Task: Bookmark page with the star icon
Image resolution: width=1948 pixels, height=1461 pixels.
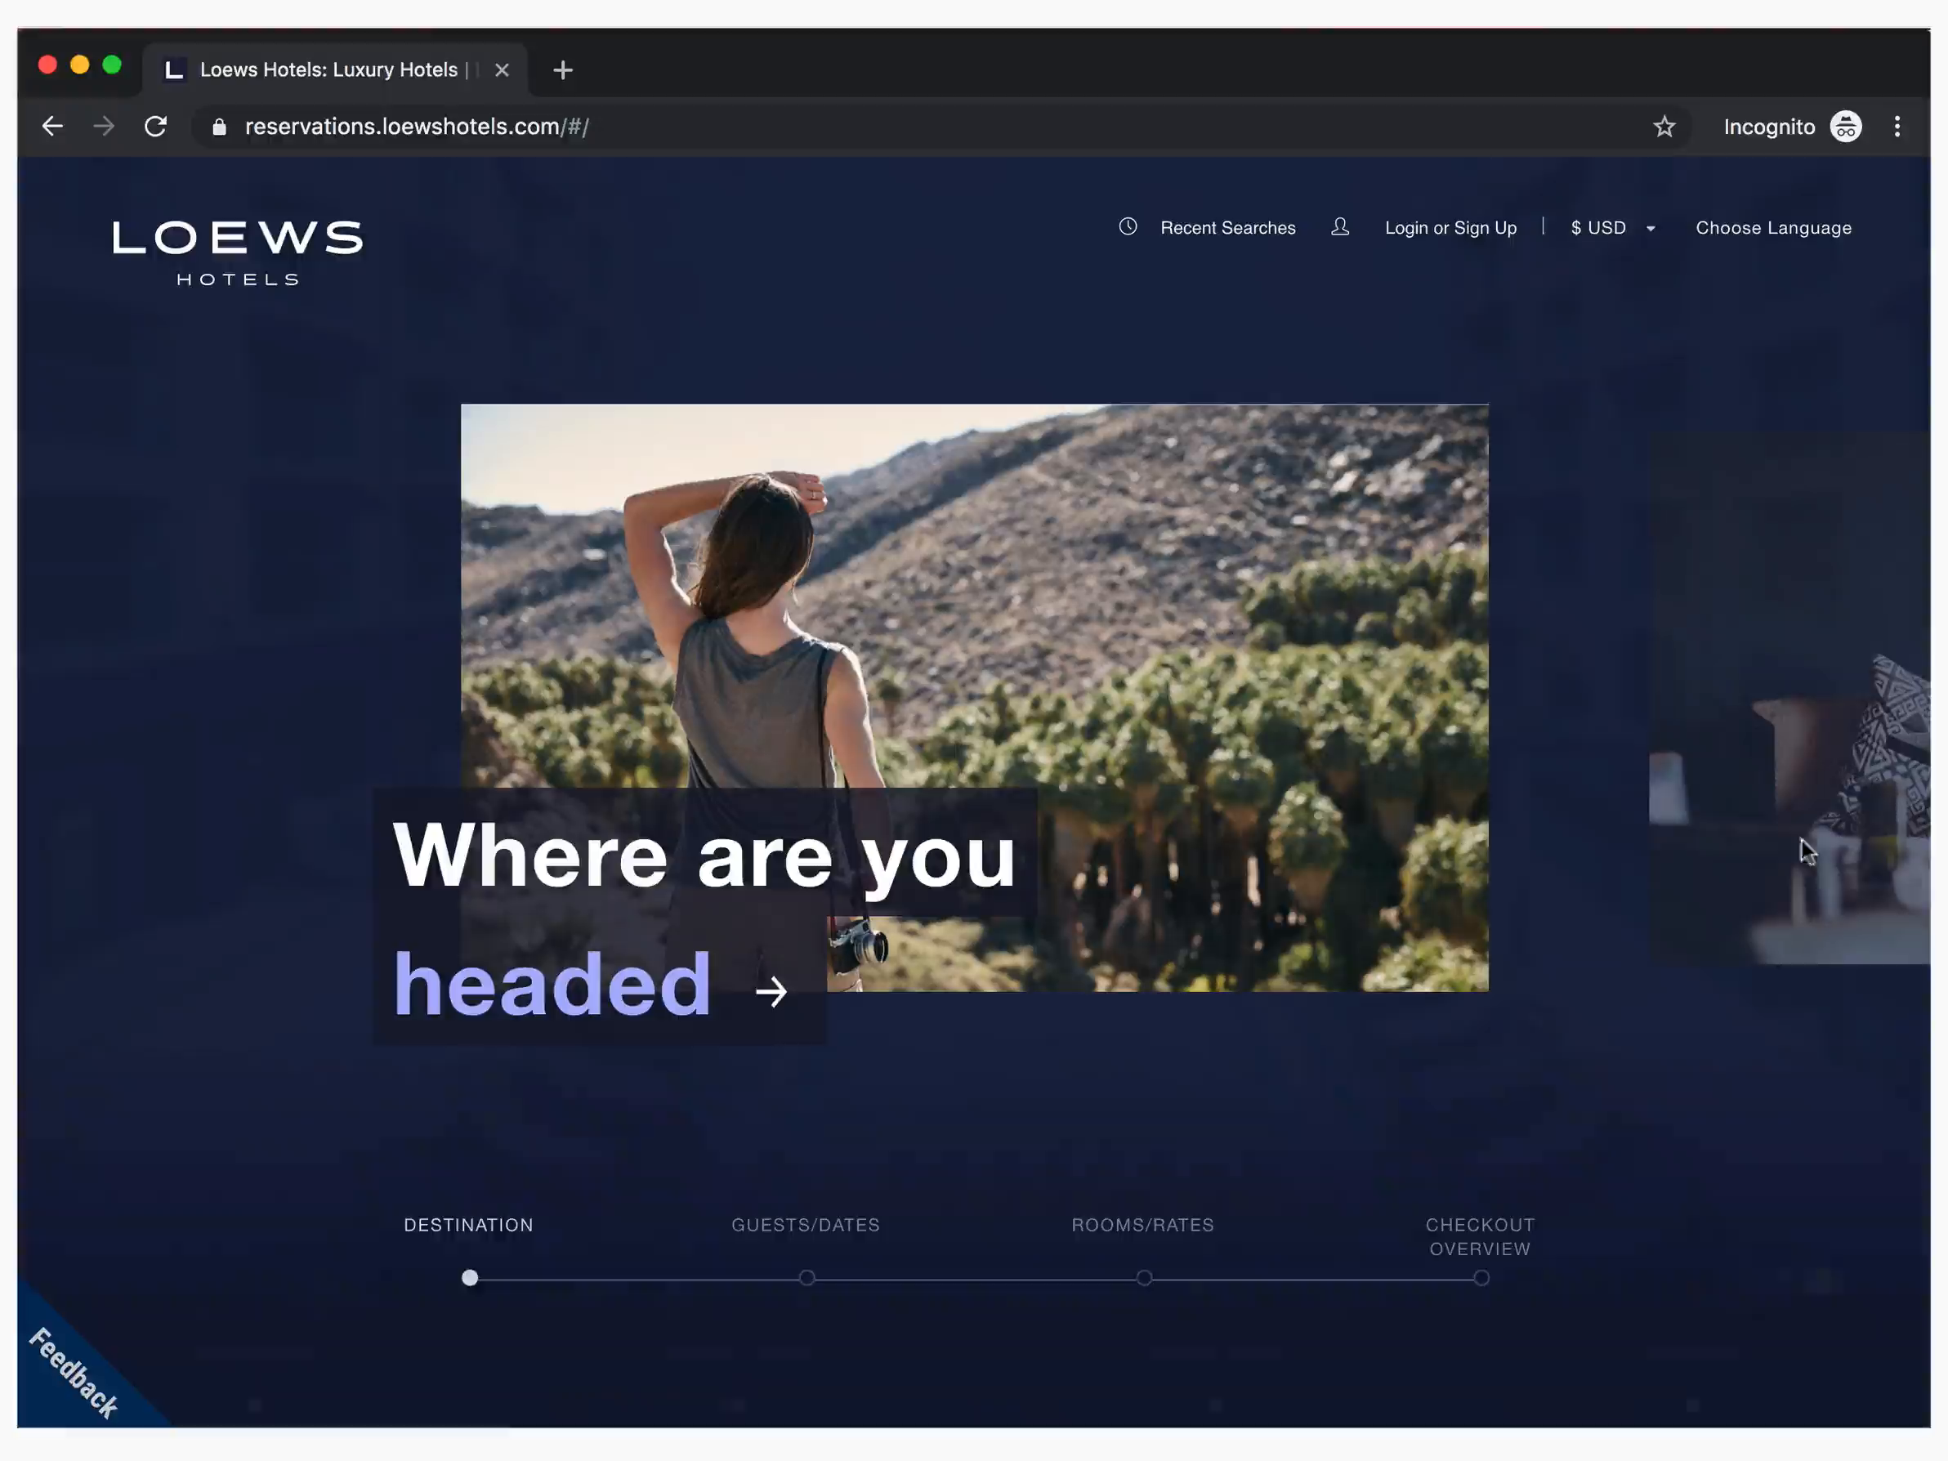Action: [1664, 127]
